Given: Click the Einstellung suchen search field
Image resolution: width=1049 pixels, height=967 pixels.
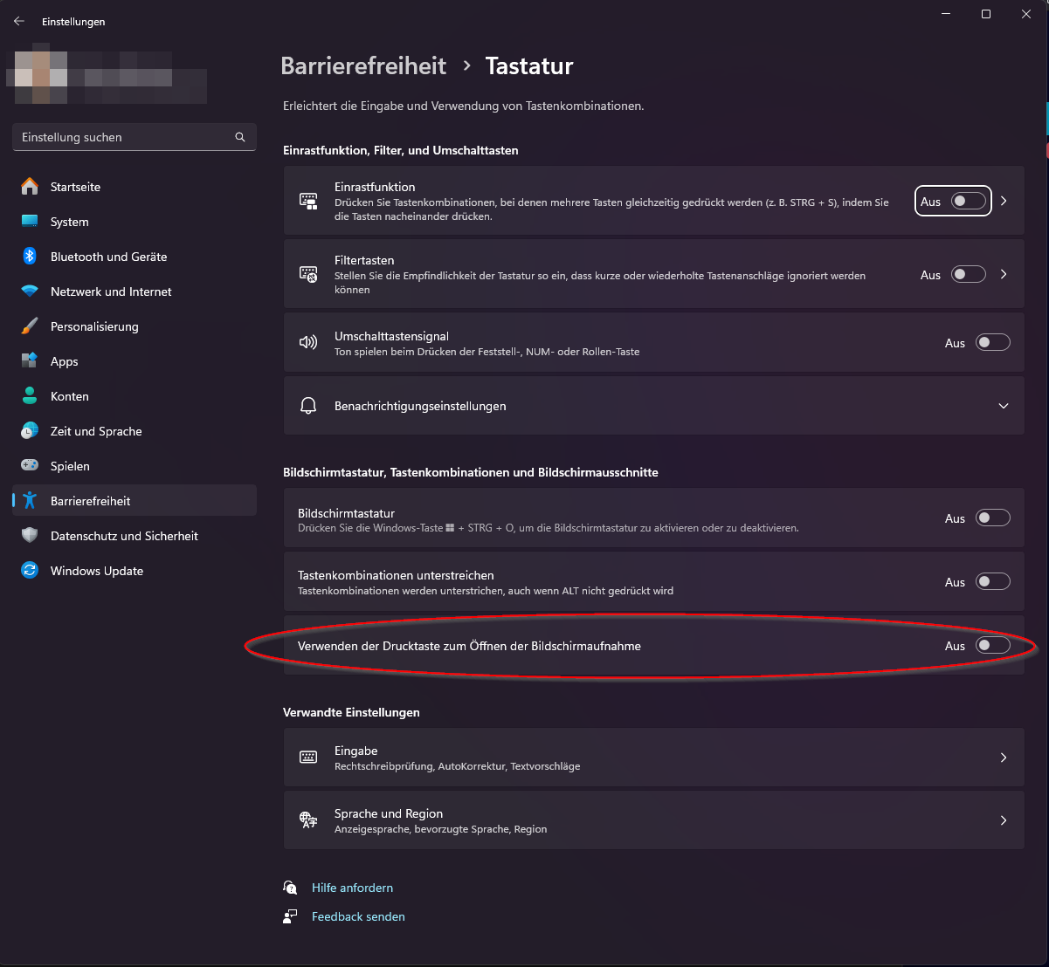Looking at the screenshot, I should (122, 137).
